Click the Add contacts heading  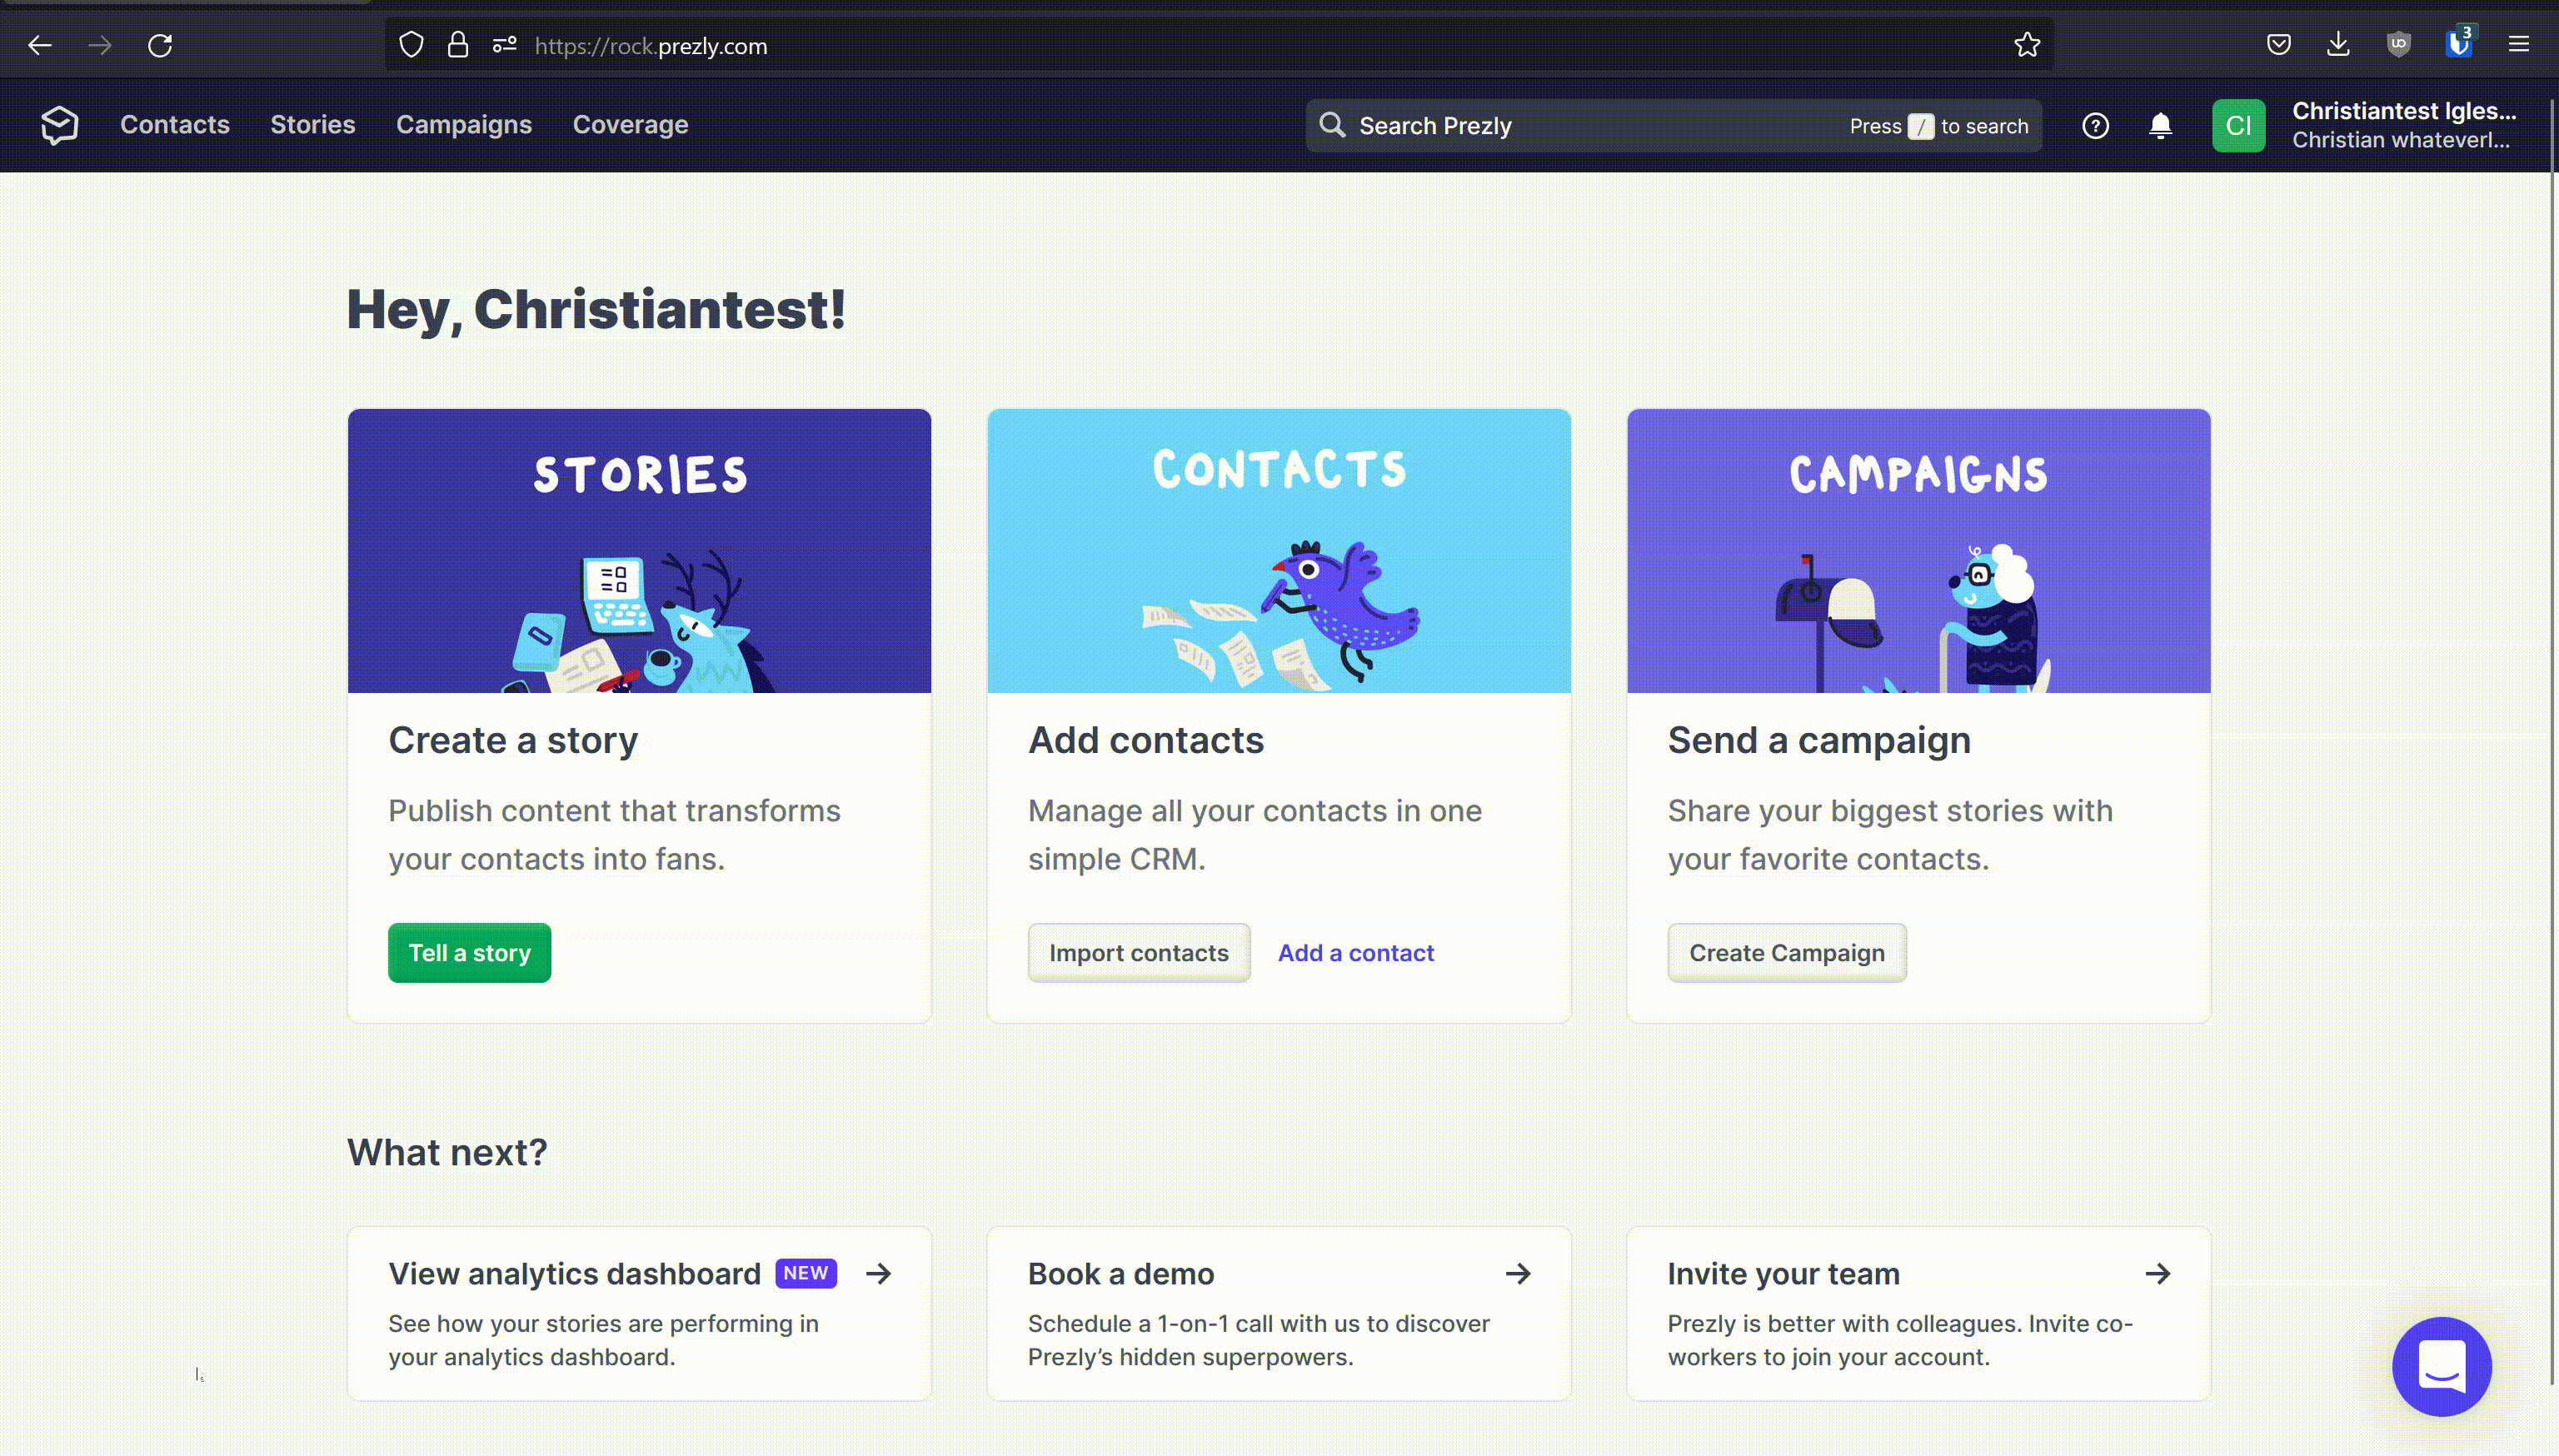pos(1146,740)
